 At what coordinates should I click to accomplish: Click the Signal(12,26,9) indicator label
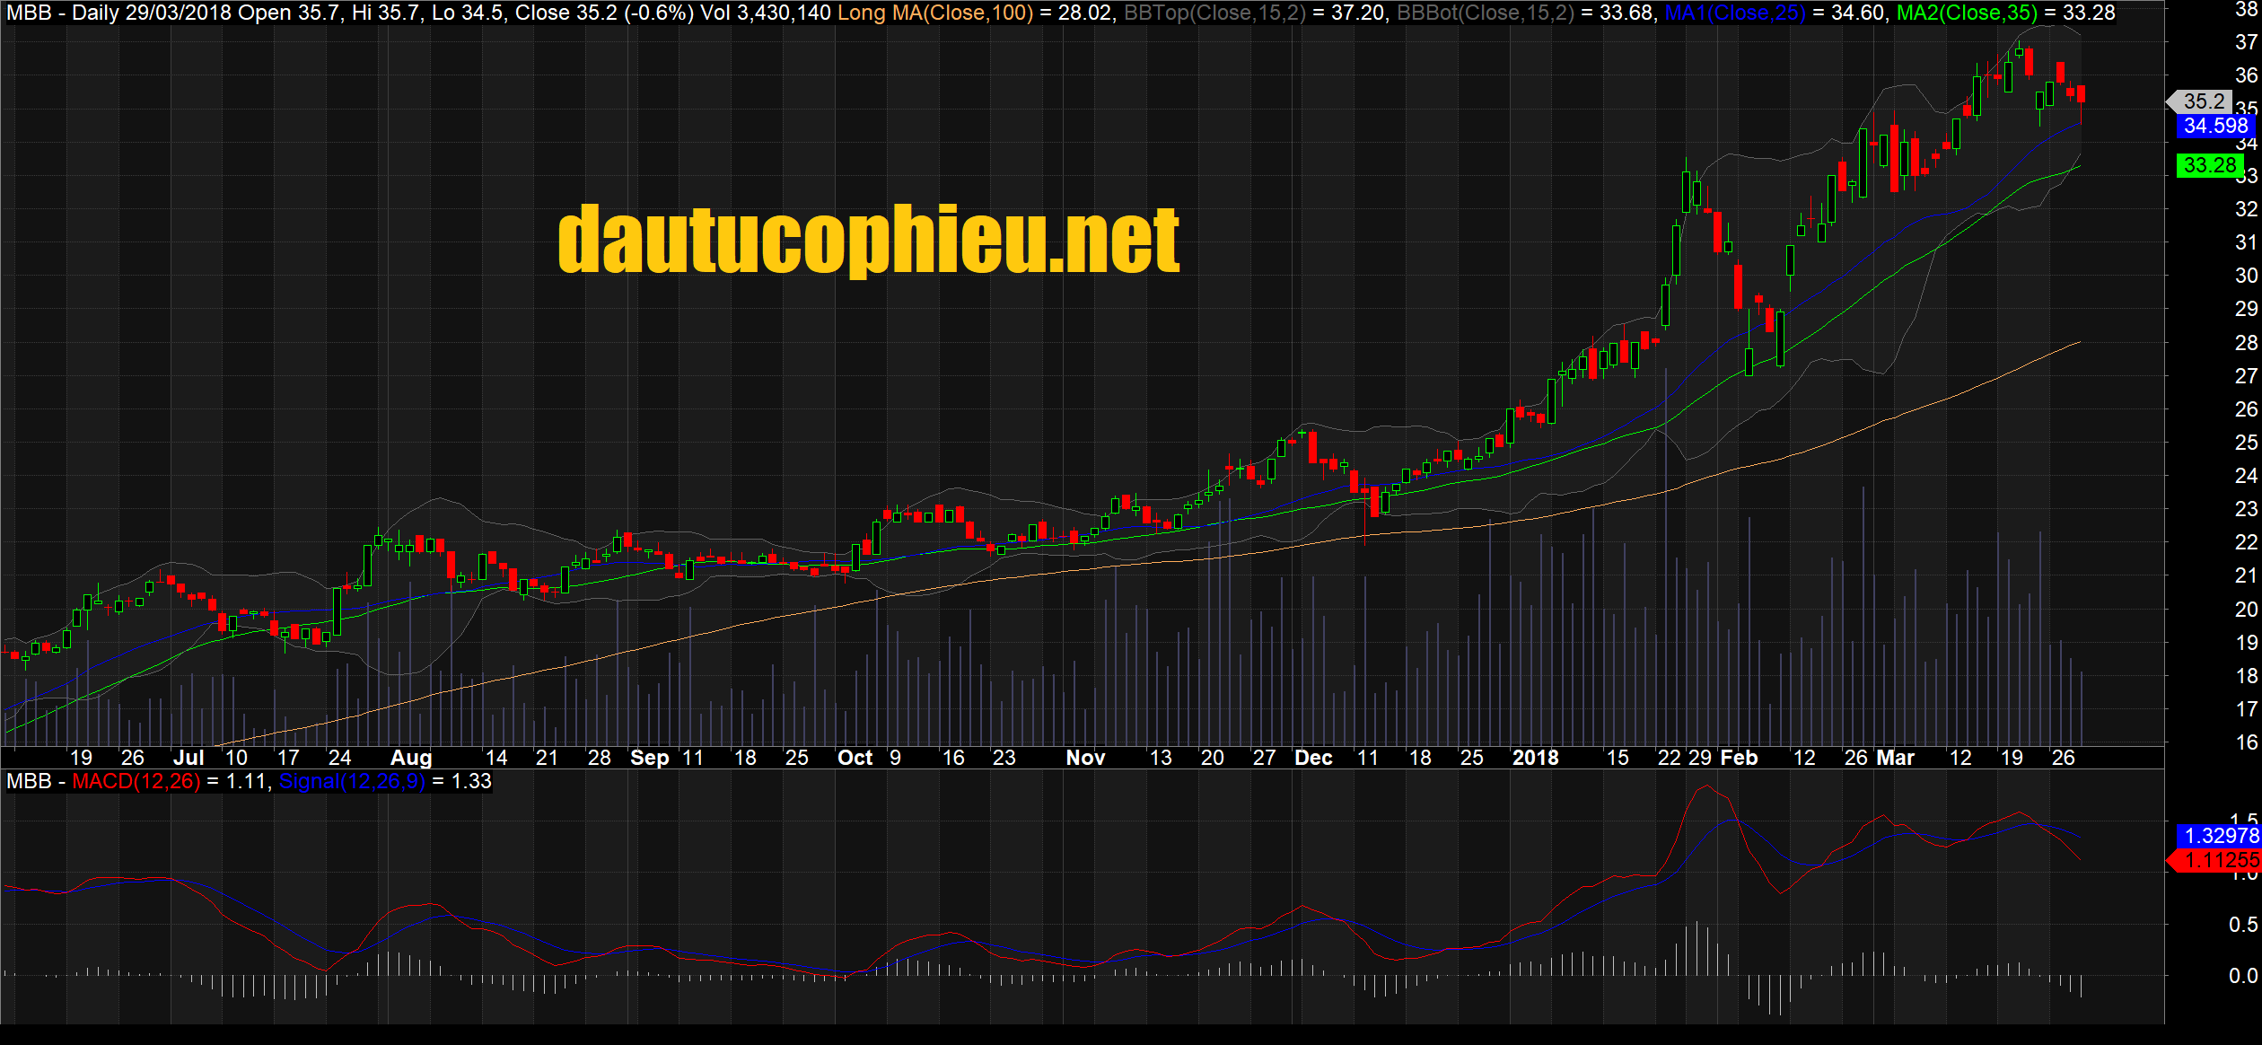pos(352,781)
